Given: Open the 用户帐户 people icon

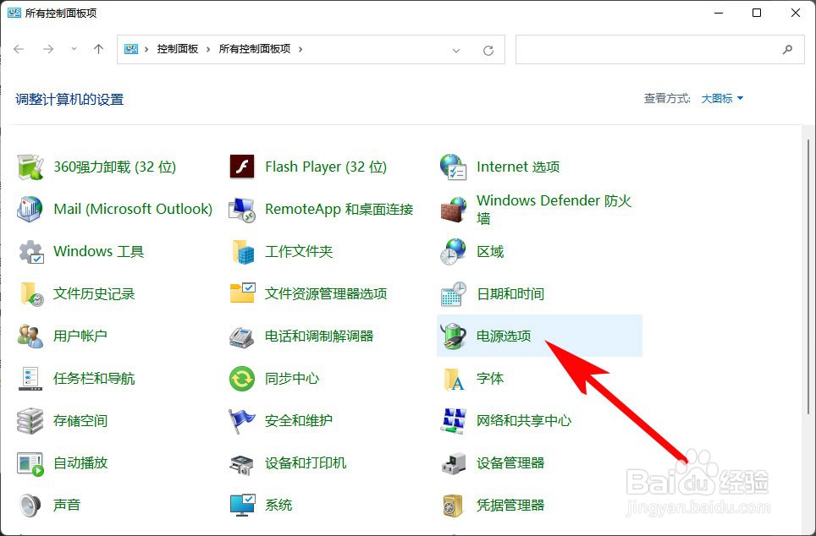Looking at the screenshot, I should (30, 336).
